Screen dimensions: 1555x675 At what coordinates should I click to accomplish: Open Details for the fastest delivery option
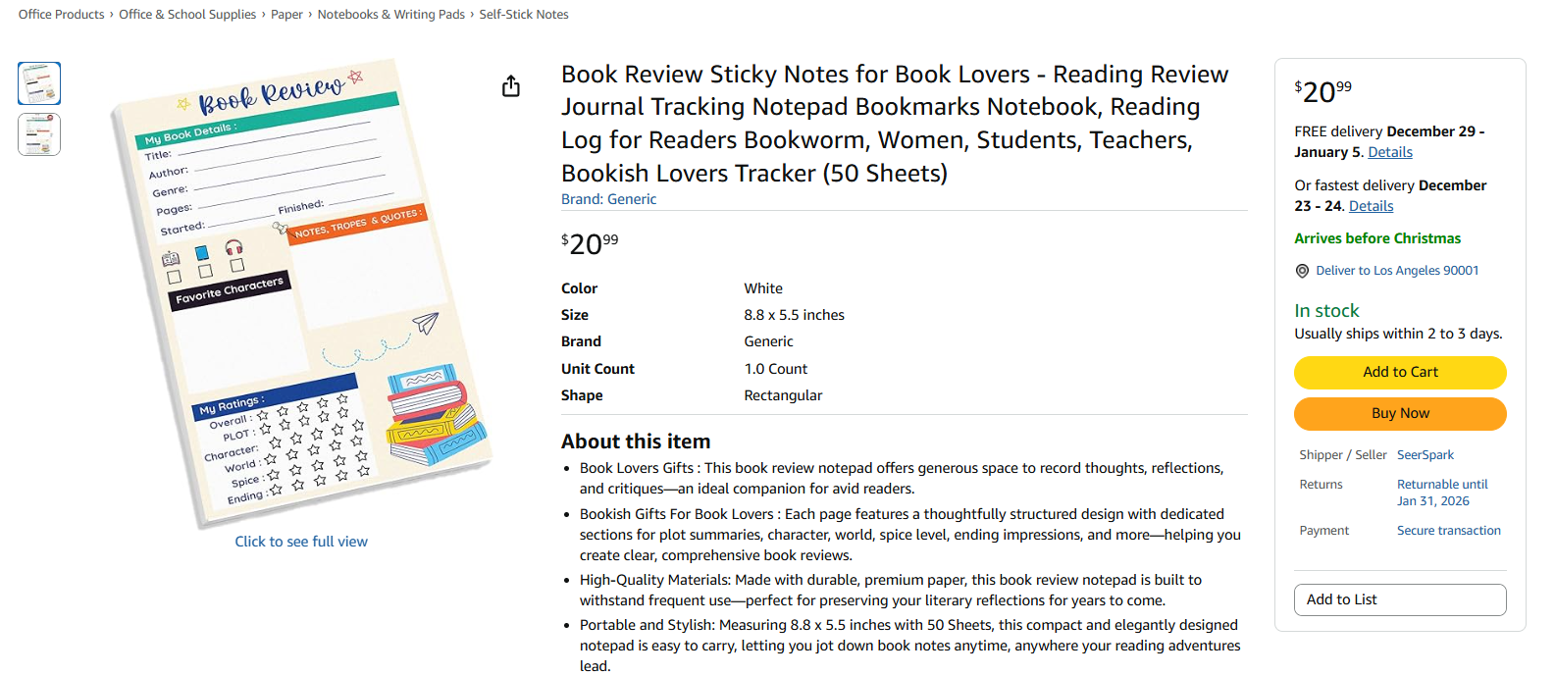(1371, 206)
